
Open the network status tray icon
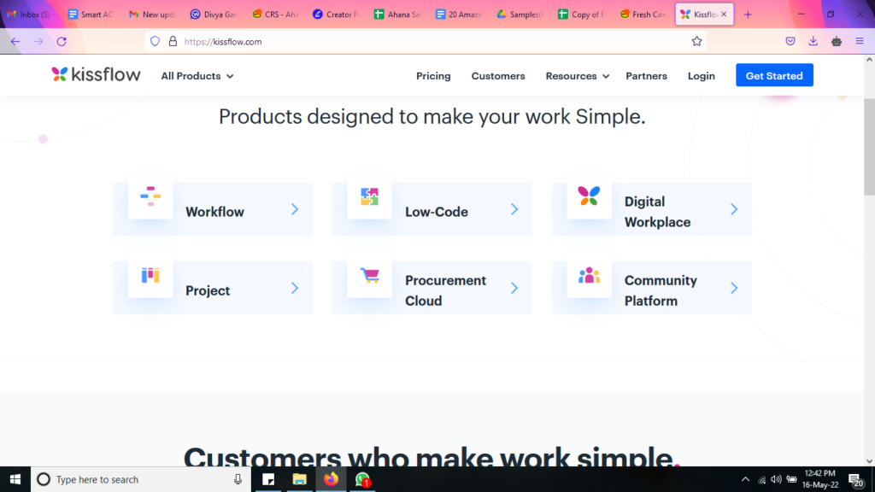click(761, 480)
